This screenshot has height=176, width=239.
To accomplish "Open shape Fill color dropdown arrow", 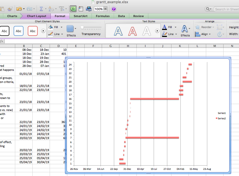I will click(62, 27).
